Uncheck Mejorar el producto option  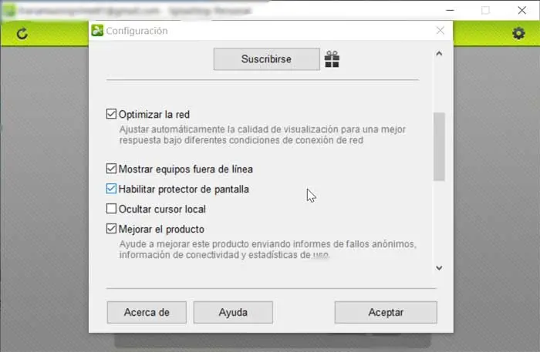(111, 228)
